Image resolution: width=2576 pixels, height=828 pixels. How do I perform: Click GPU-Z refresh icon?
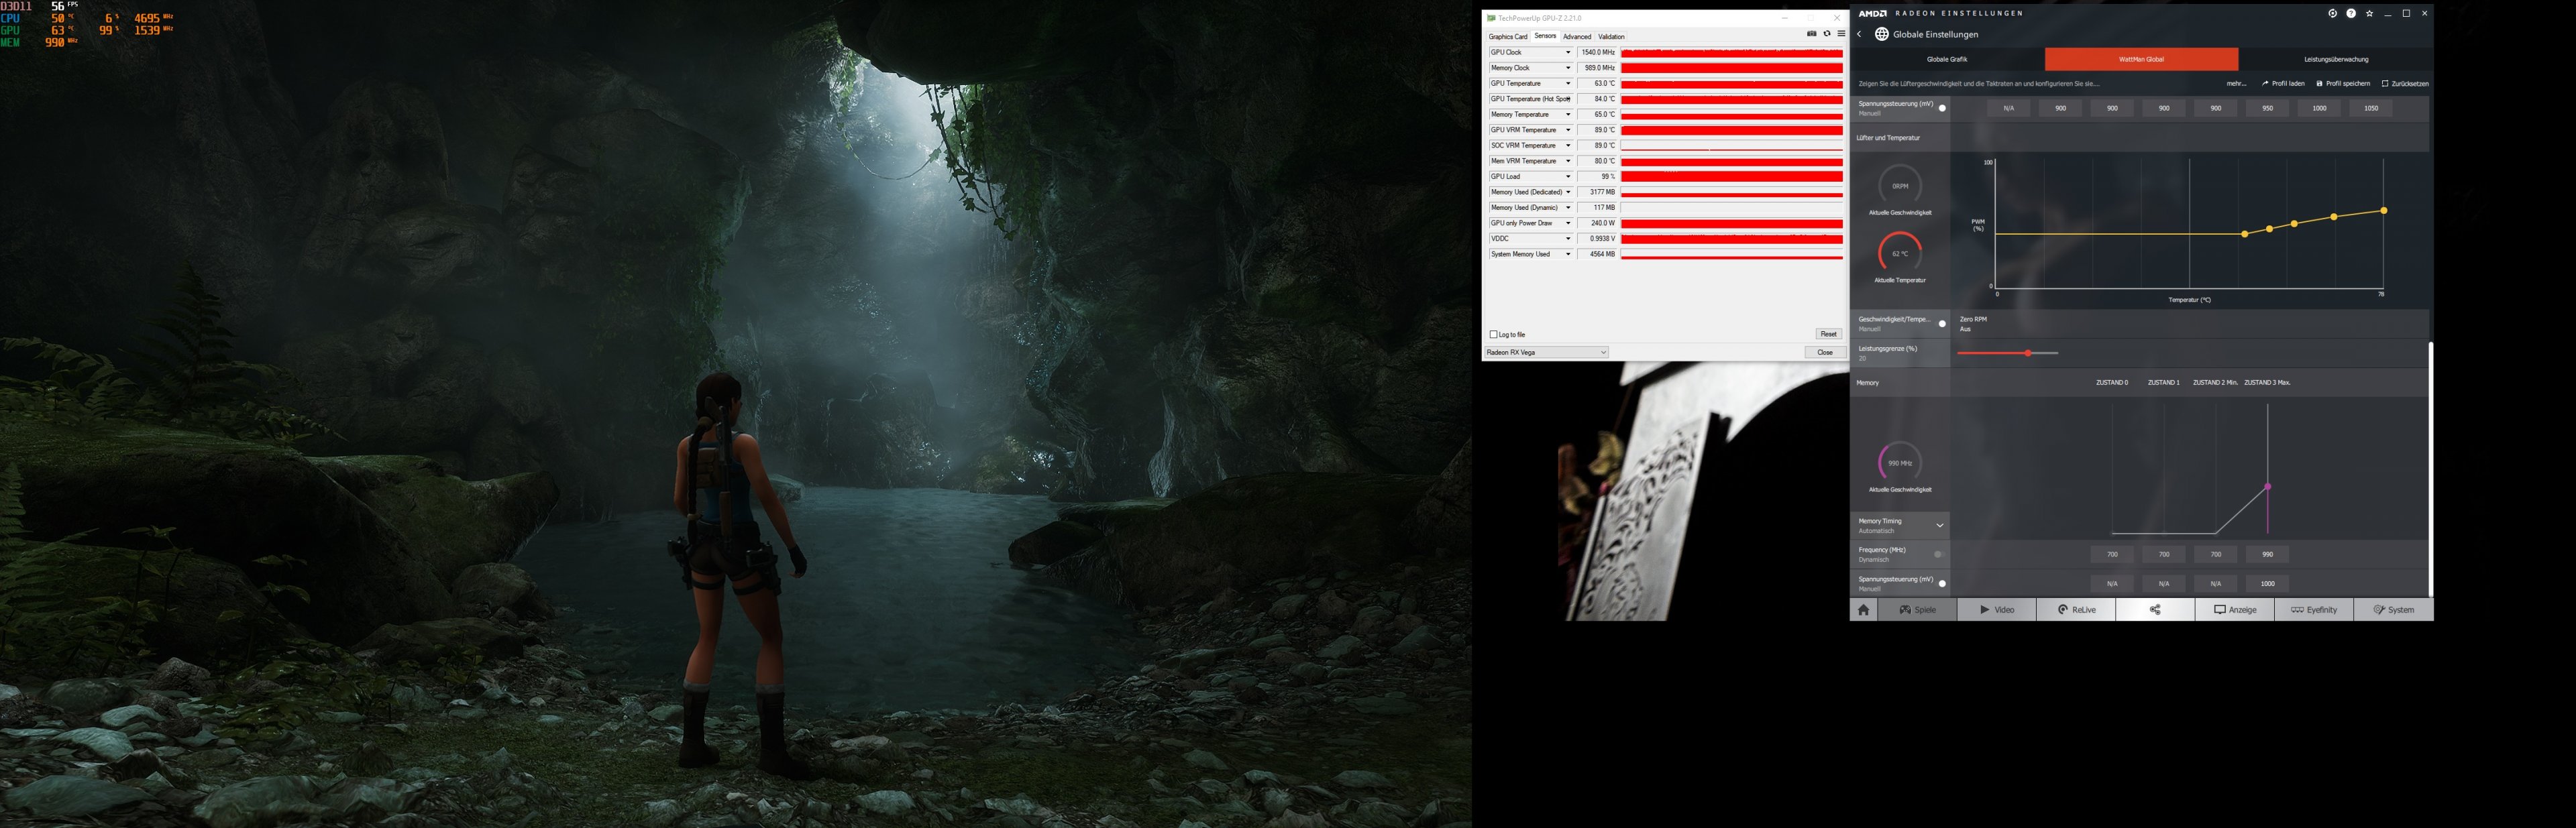click(1826, 34)
